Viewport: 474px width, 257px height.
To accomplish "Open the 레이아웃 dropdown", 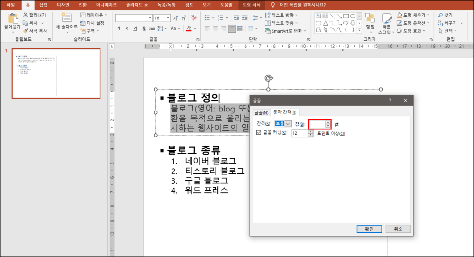I will pos(93,15).
